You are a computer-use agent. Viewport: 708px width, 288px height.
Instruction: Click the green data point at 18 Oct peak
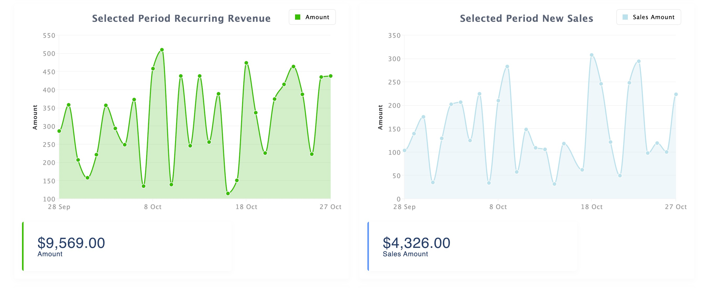[x=246, y=63]
